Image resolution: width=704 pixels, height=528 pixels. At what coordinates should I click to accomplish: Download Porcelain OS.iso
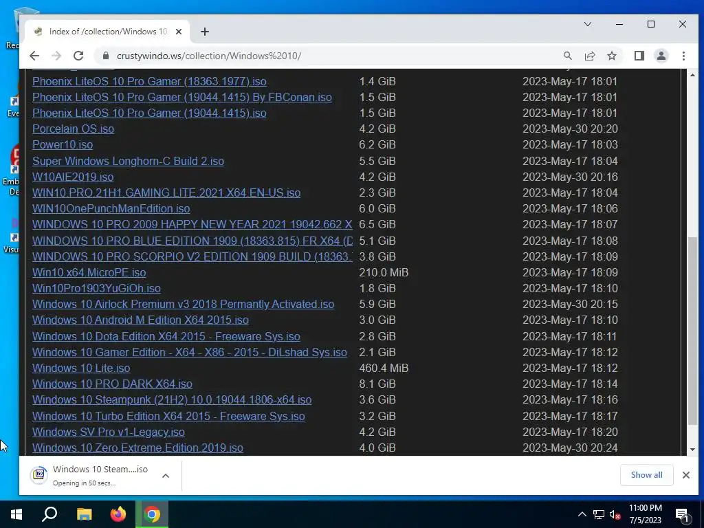coord(73,129)
